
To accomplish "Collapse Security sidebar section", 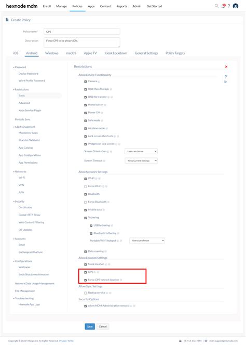I will pyautogui.click(x=19, y=202).
